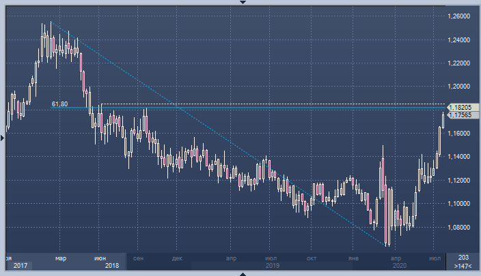Click the 61,80 Fibonacci level label
The height and width of the screenshot is (276, 481).
coord(59,104)
